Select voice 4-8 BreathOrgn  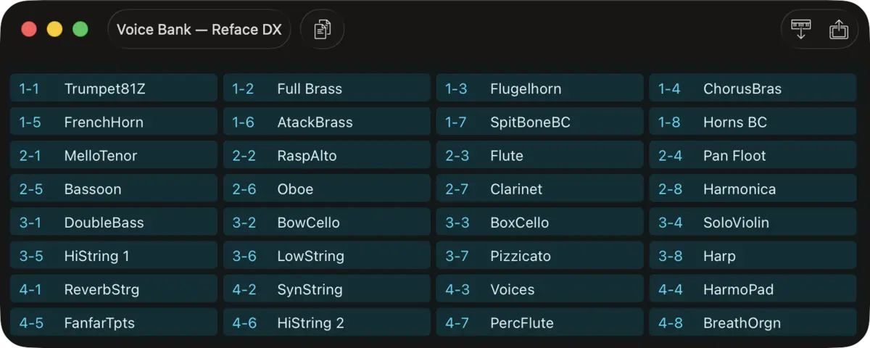pos(753,322)
